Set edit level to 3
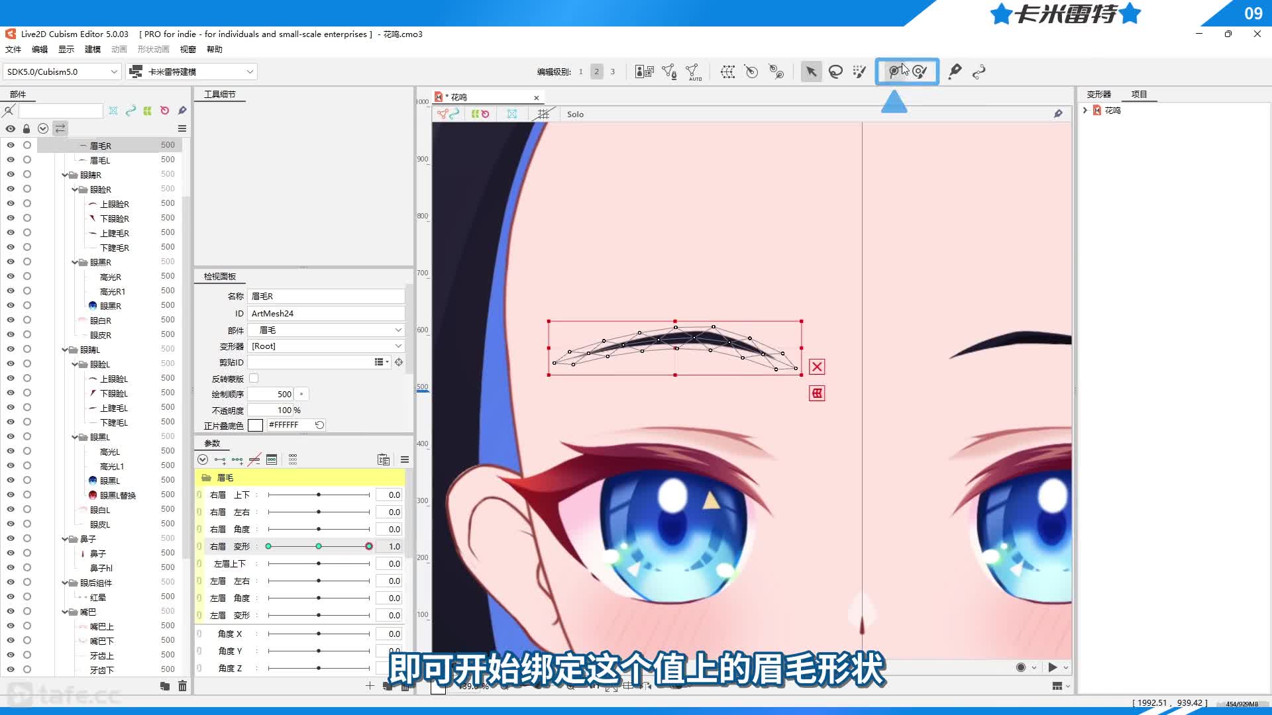Screen dimensions: 1272x715 tap(613, 71)
